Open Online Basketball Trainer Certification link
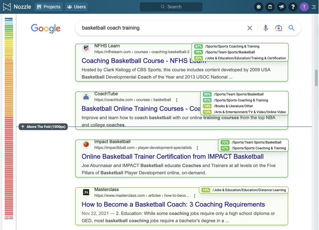Screen dimensions: 319x230 coord(173,156)
